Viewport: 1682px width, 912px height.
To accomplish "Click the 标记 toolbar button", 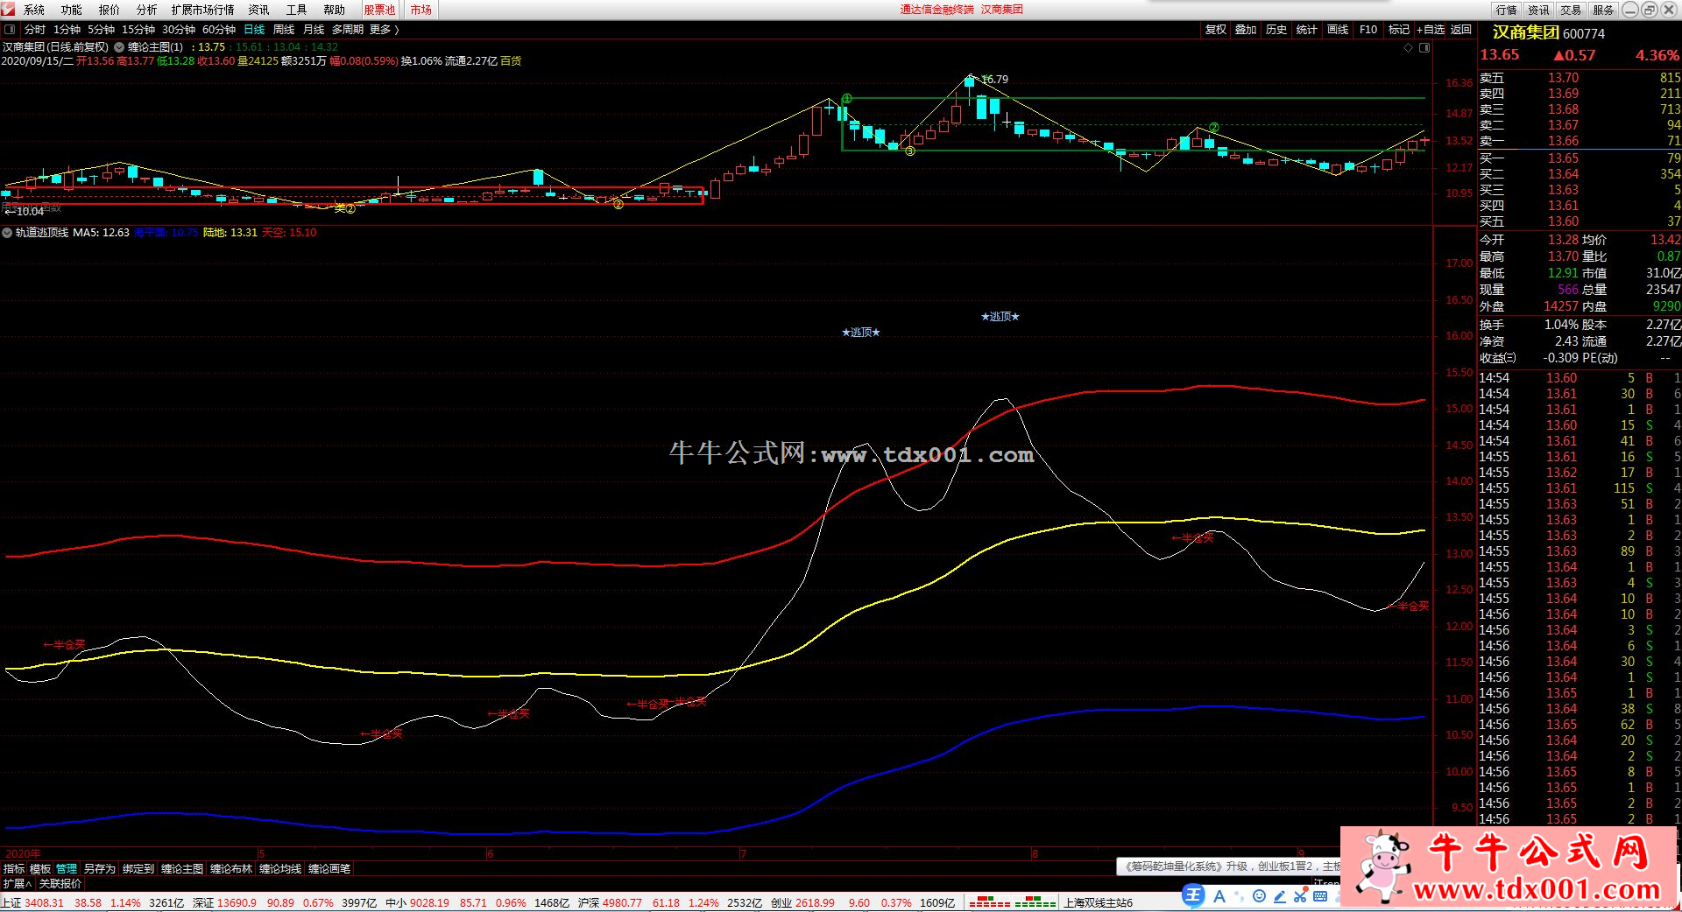I will 1399,30.
